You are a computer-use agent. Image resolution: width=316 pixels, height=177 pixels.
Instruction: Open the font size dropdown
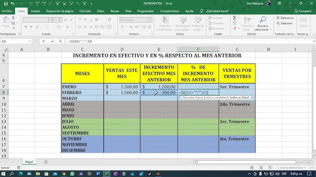tap(60, 20)
